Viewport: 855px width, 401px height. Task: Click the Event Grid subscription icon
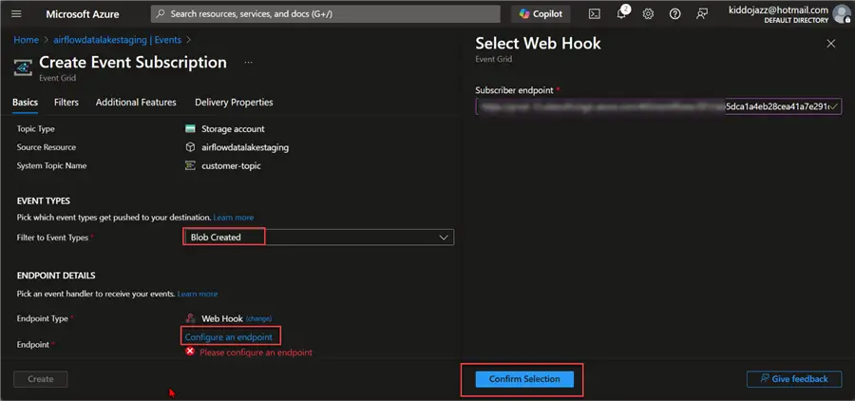tap(23, 67)
